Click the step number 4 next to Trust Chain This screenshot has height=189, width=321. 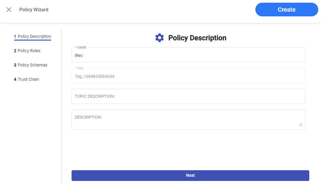click(x=15, y=79)
